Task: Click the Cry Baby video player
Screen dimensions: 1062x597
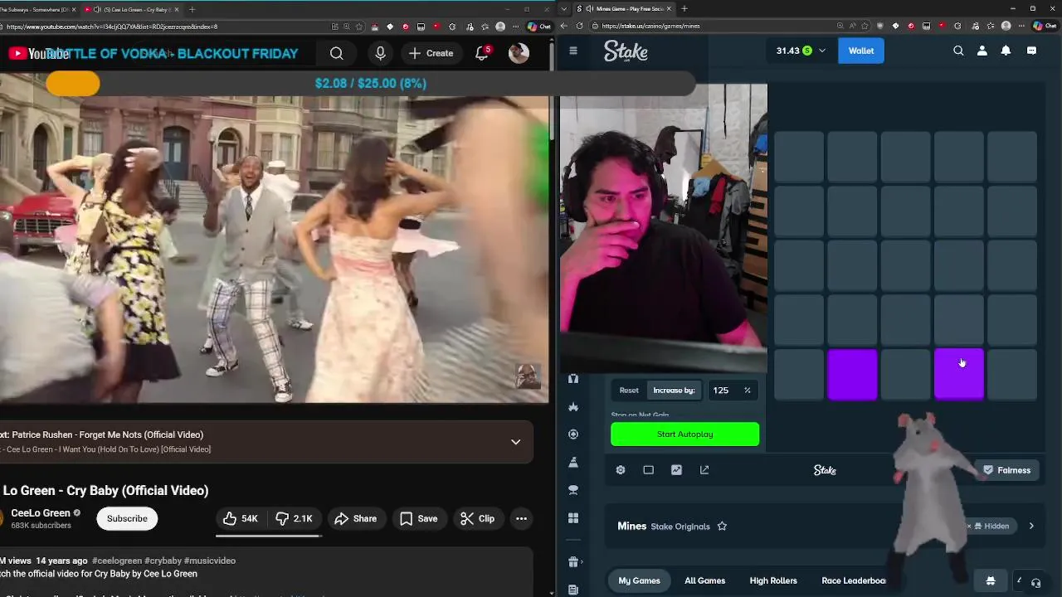Action: 274,249
